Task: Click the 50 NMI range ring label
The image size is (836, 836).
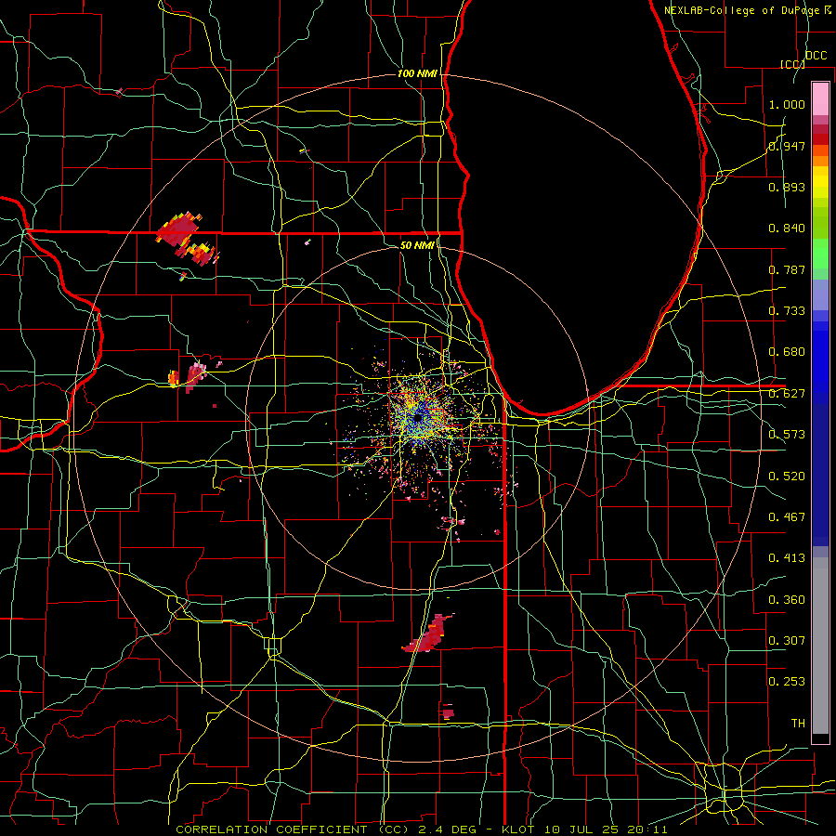Action: click(x=417, y=245)
